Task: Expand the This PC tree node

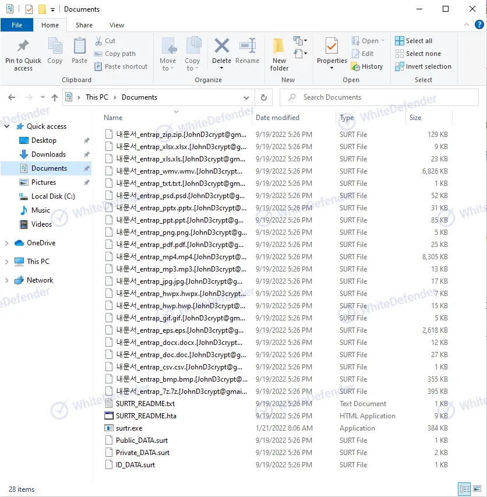Action: coord(7,262)
